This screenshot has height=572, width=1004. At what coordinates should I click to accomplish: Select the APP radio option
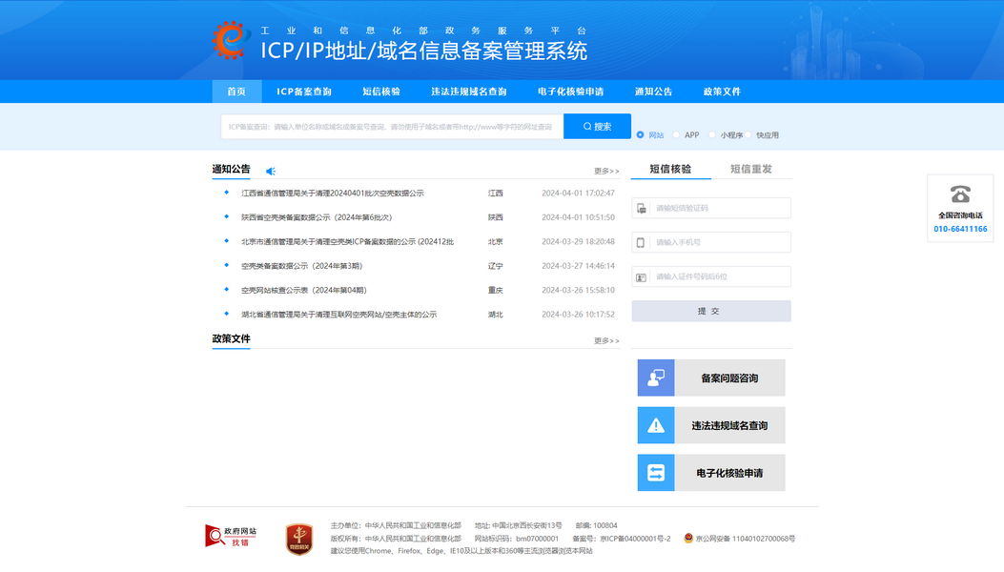pos(677,135)
